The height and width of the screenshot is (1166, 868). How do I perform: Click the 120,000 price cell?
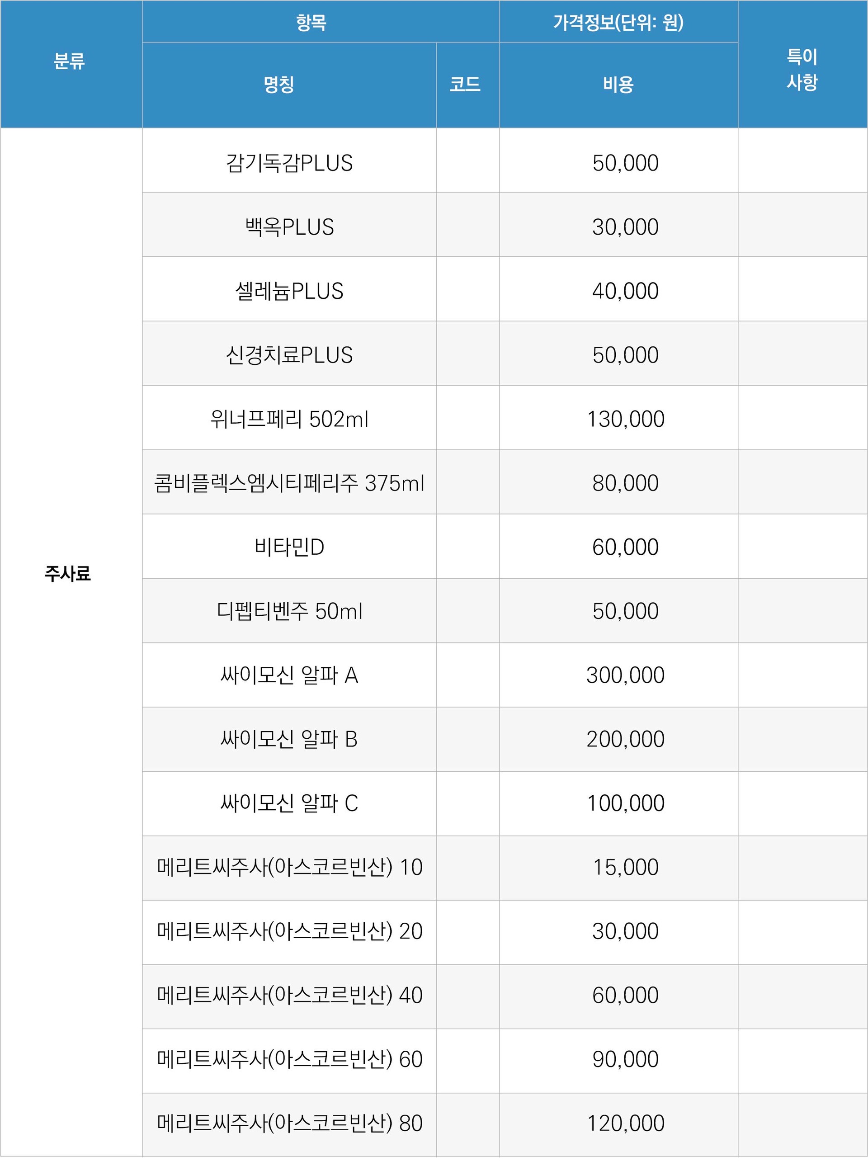tap(625, 1124)
